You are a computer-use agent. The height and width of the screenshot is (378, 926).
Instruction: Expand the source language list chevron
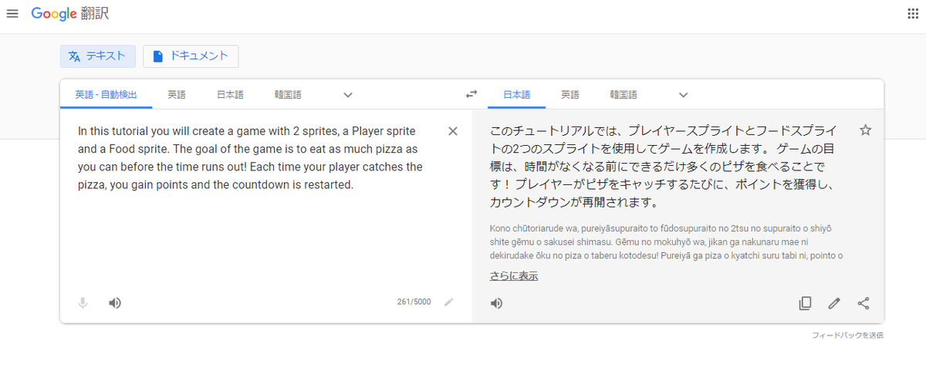coord(348,95)
